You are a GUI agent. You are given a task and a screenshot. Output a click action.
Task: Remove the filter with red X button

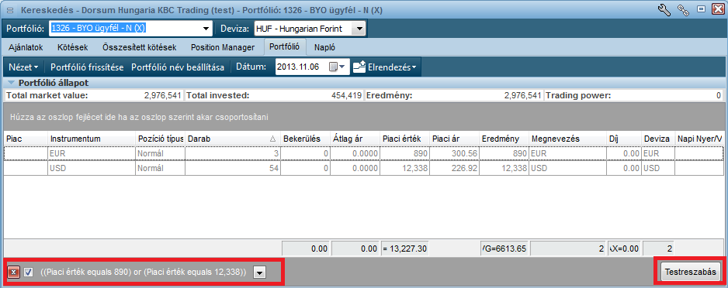13,273
